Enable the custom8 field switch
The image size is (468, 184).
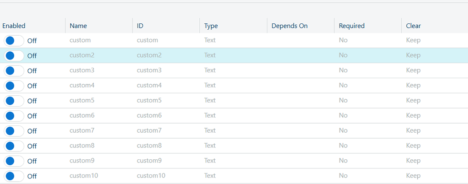coord(14,146)
